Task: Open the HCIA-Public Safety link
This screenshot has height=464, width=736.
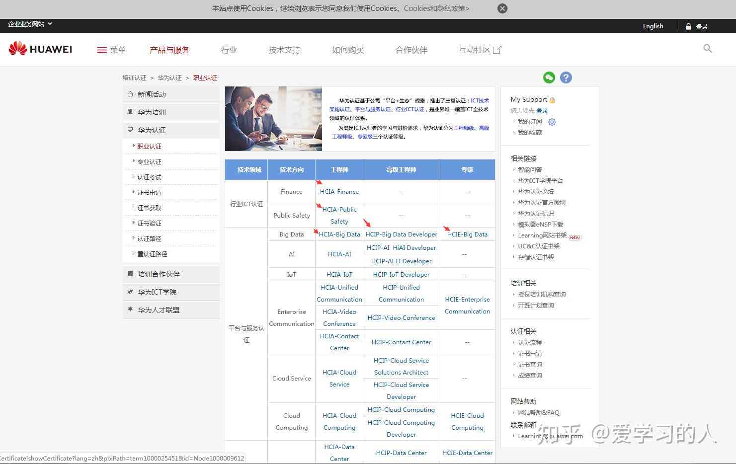Action: point(339,215)
